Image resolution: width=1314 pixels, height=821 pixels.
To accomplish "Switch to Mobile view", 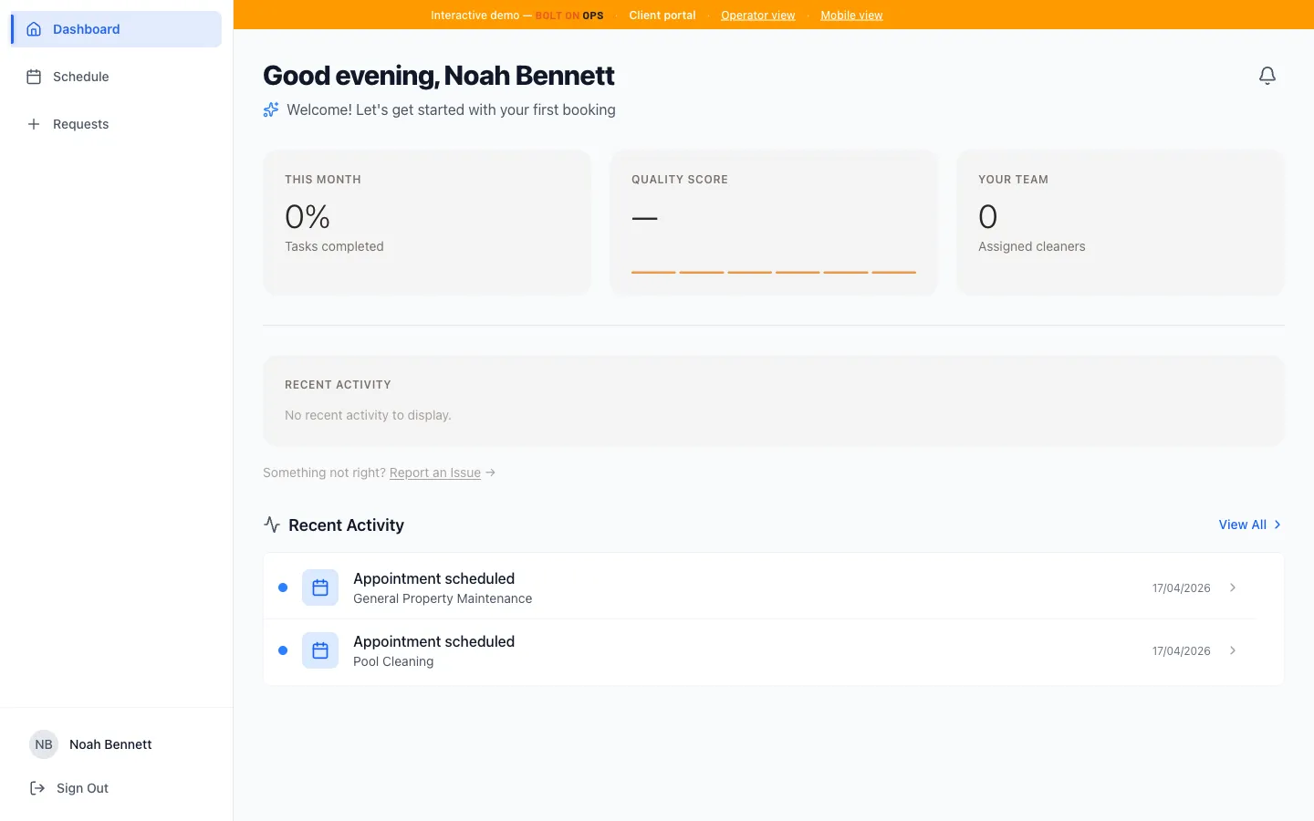I will pos(851,15).
